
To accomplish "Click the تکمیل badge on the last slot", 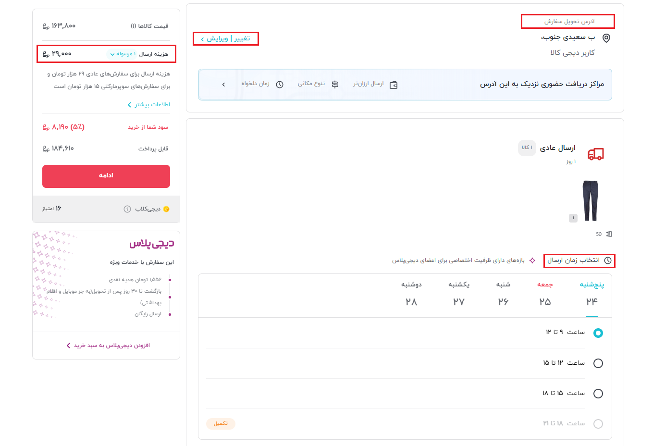I will (x=221, y=423).
